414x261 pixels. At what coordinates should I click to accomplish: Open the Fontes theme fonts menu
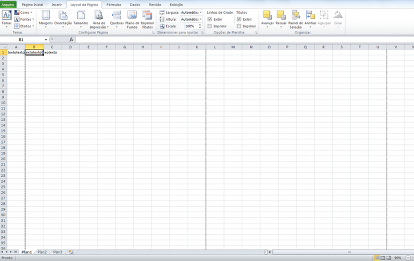coord(24,19)
